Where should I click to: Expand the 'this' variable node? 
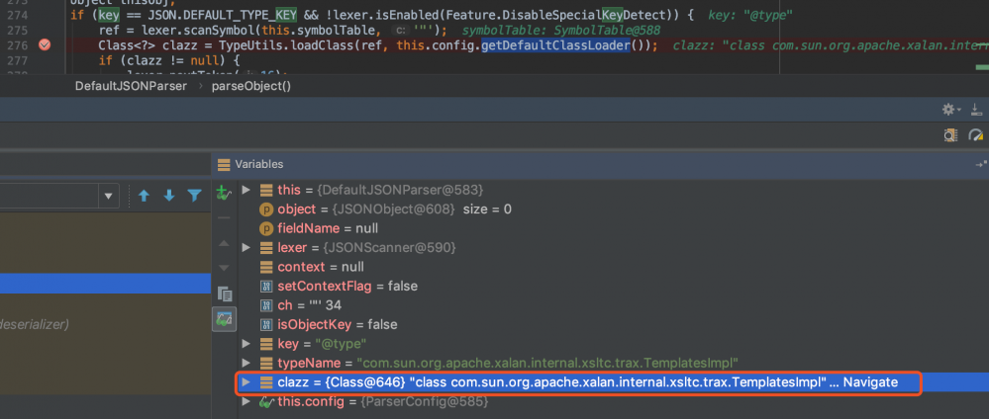point(247,190)
